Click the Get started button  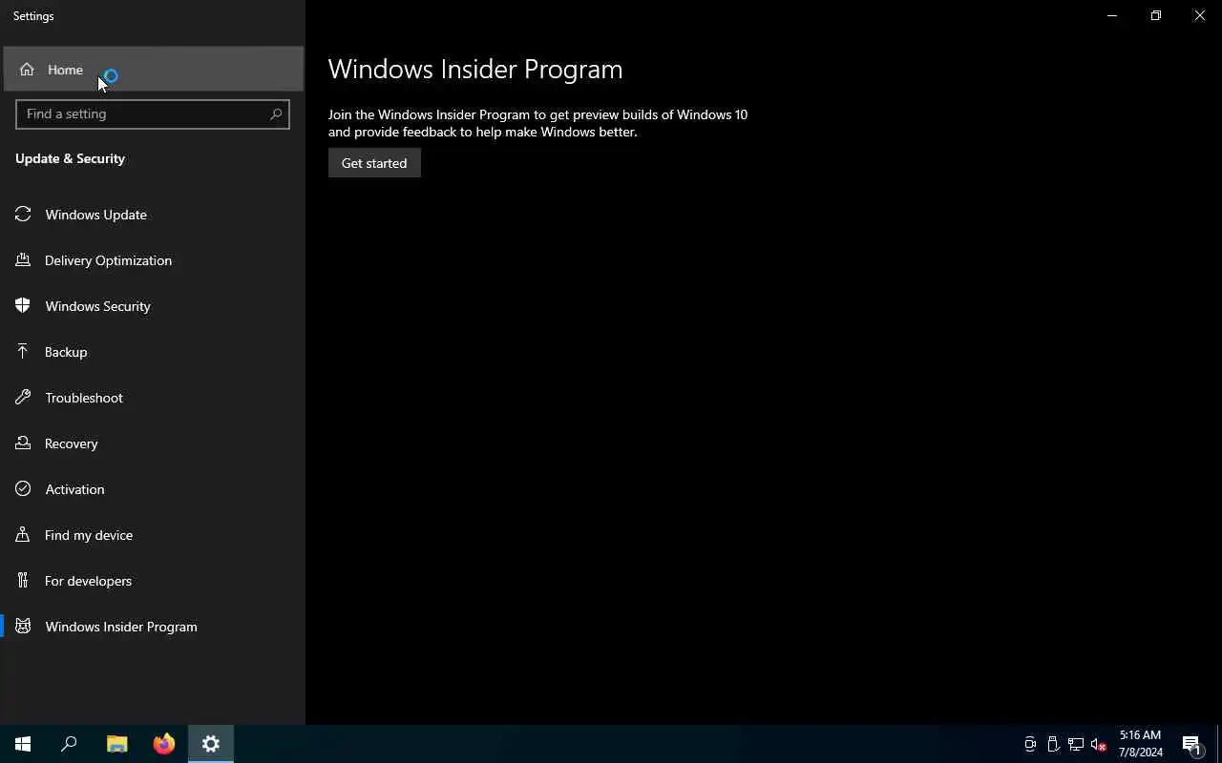[374, 163]
